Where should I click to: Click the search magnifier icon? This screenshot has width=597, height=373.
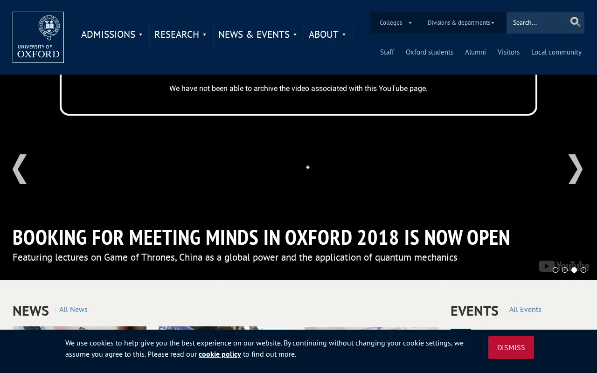[575, 22]
